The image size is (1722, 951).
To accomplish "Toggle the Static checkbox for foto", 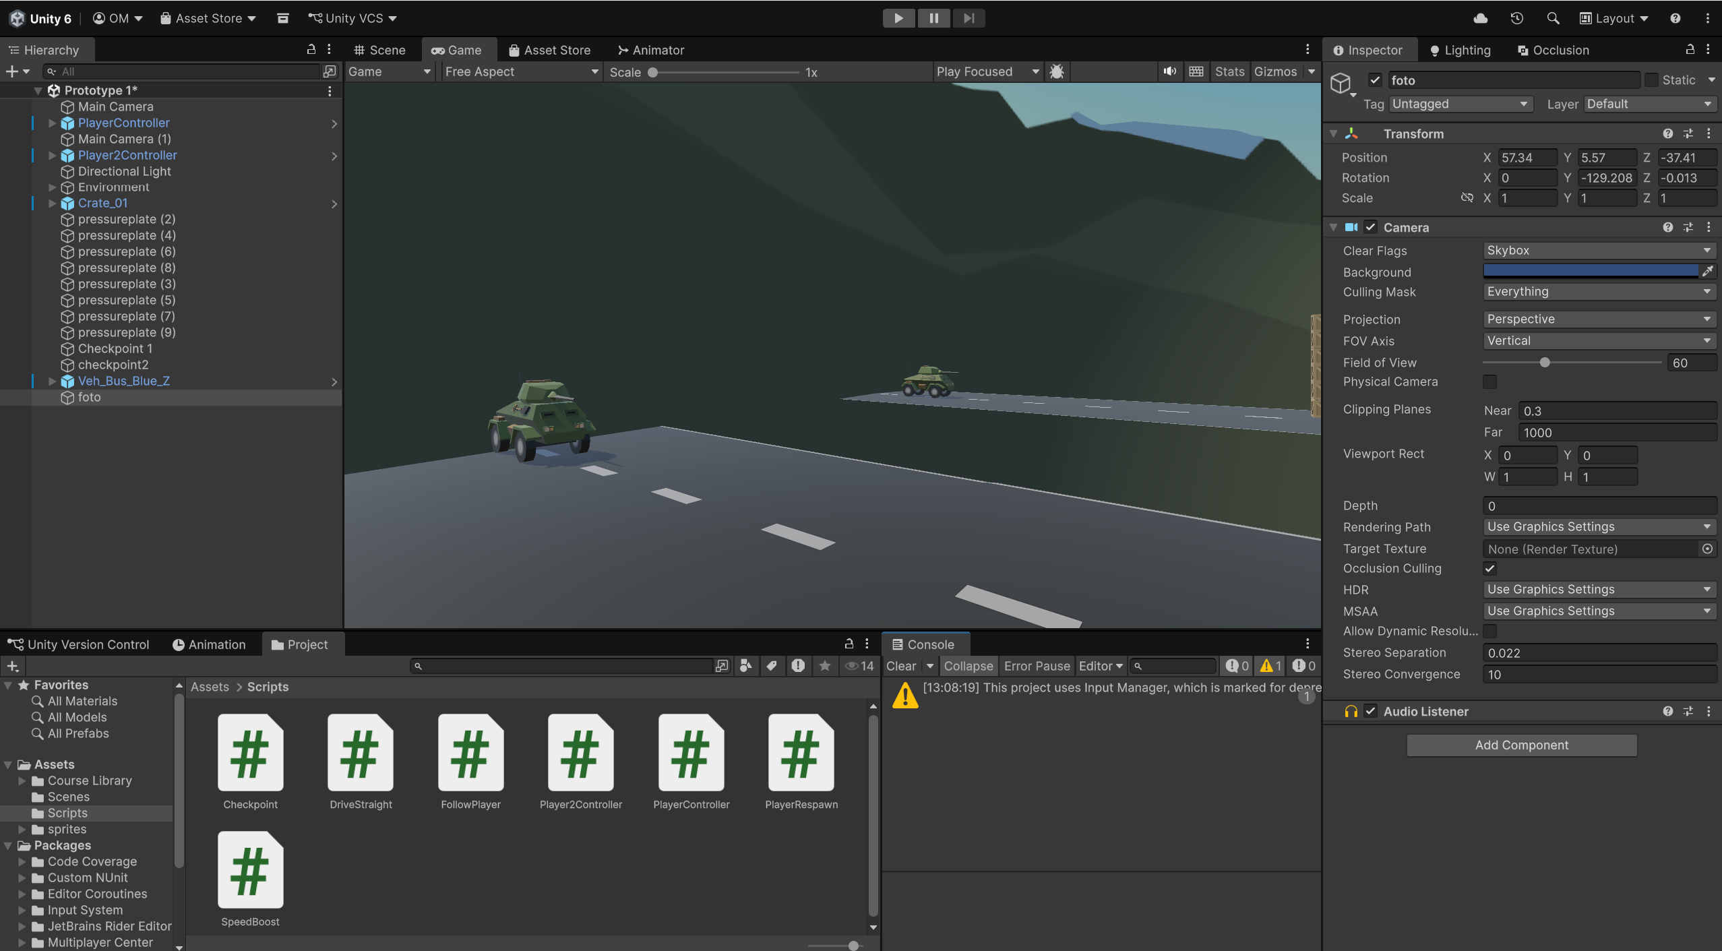I will 1651,80.
